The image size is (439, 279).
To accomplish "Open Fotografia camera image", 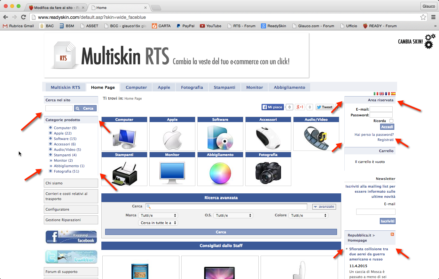I will pos(268,172).
